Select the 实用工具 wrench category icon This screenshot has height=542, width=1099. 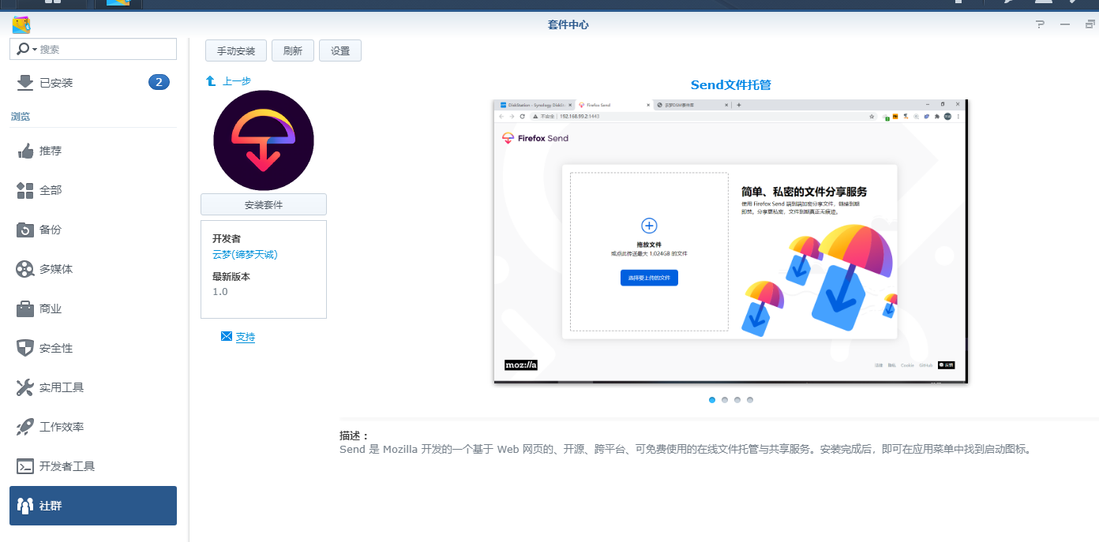(x=24, y=387)
